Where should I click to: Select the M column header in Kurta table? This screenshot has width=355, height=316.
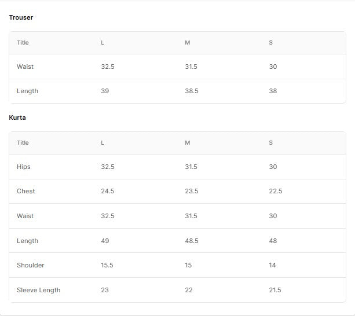click(x=187, y=143)
